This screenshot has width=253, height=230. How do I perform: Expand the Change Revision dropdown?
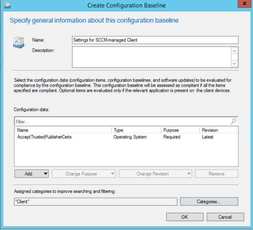(x=155, y=174)
